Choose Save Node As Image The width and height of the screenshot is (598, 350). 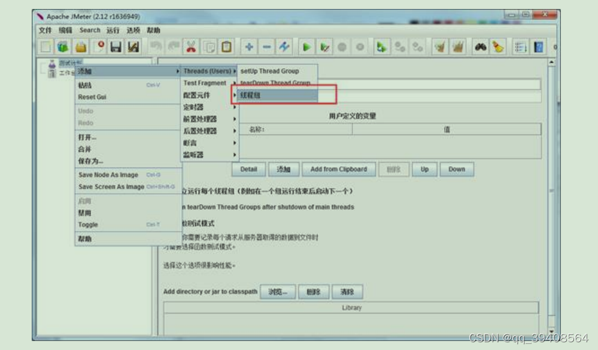(128, 175)
